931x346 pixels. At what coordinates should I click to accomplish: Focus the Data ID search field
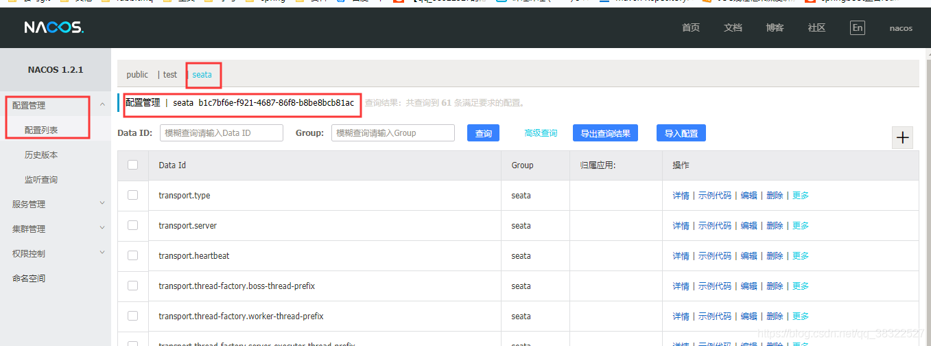[222, 133]
